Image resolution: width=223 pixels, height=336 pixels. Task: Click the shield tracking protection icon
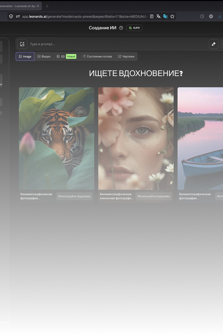[11, 16]
